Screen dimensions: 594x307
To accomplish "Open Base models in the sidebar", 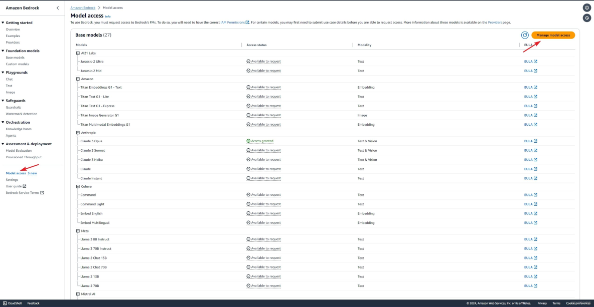I will point(15,58).
